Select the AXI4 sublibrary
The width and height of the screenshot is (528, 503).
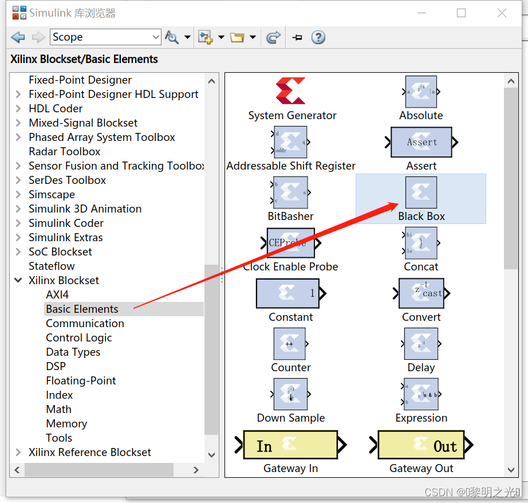pyautogui.click(x=57, y=294)
